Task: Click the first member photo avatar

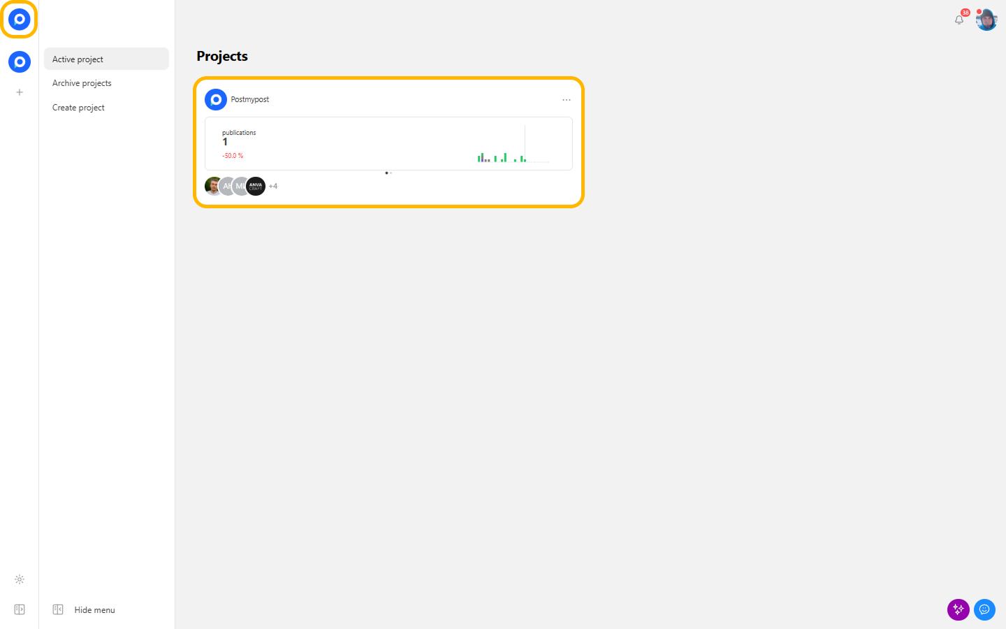Action: pyautogui.click(x=212, y=186)
